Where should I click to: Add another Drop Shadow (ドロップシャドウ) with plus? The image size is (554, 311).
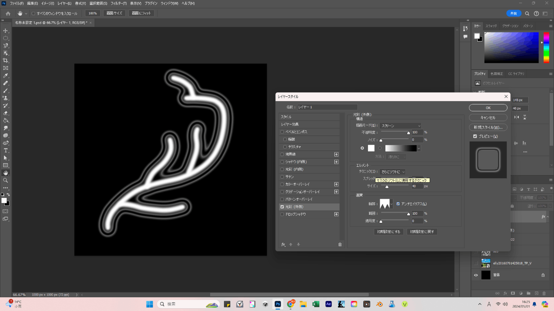click(336, 214)
